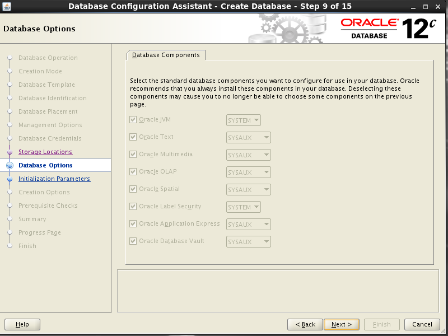Toggle the Oracle Multimedia checkbox
This screenshot has height=336, width=448.
[133, 155]
